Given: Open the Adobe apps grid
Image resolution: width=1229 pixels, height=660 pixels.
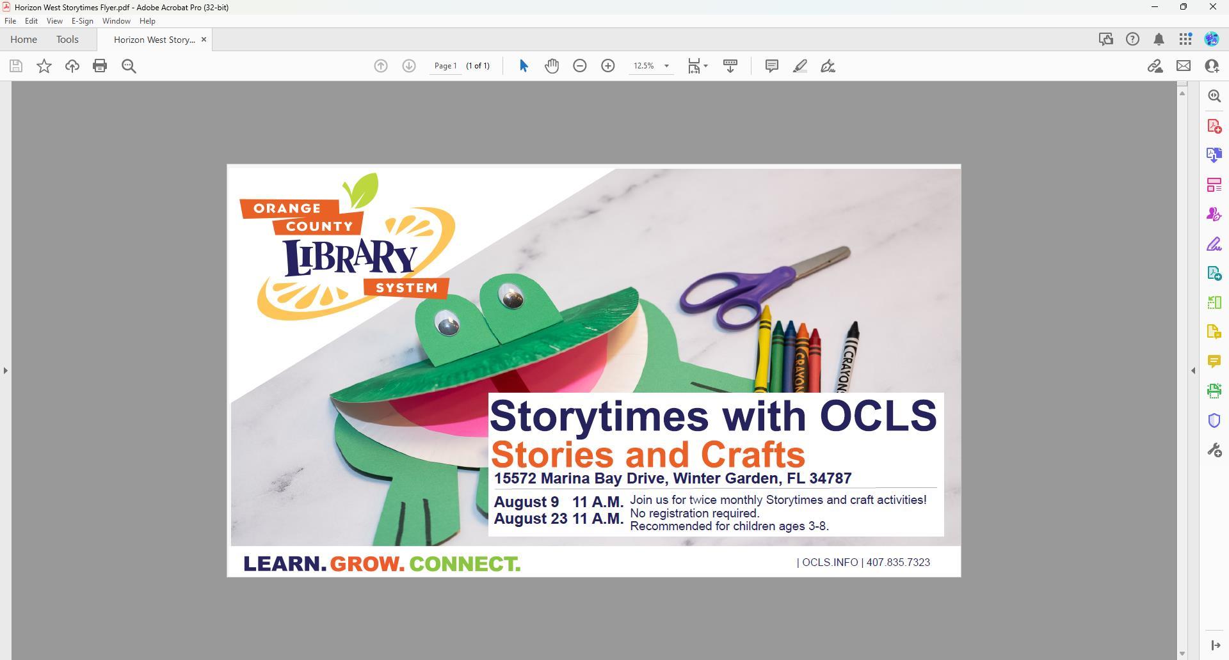Looking at the screenshot, I should coord(1185,39).
